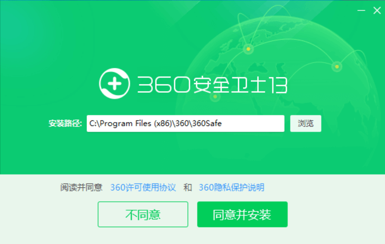Open the 360许可使用协议 license link

[143, 187]
